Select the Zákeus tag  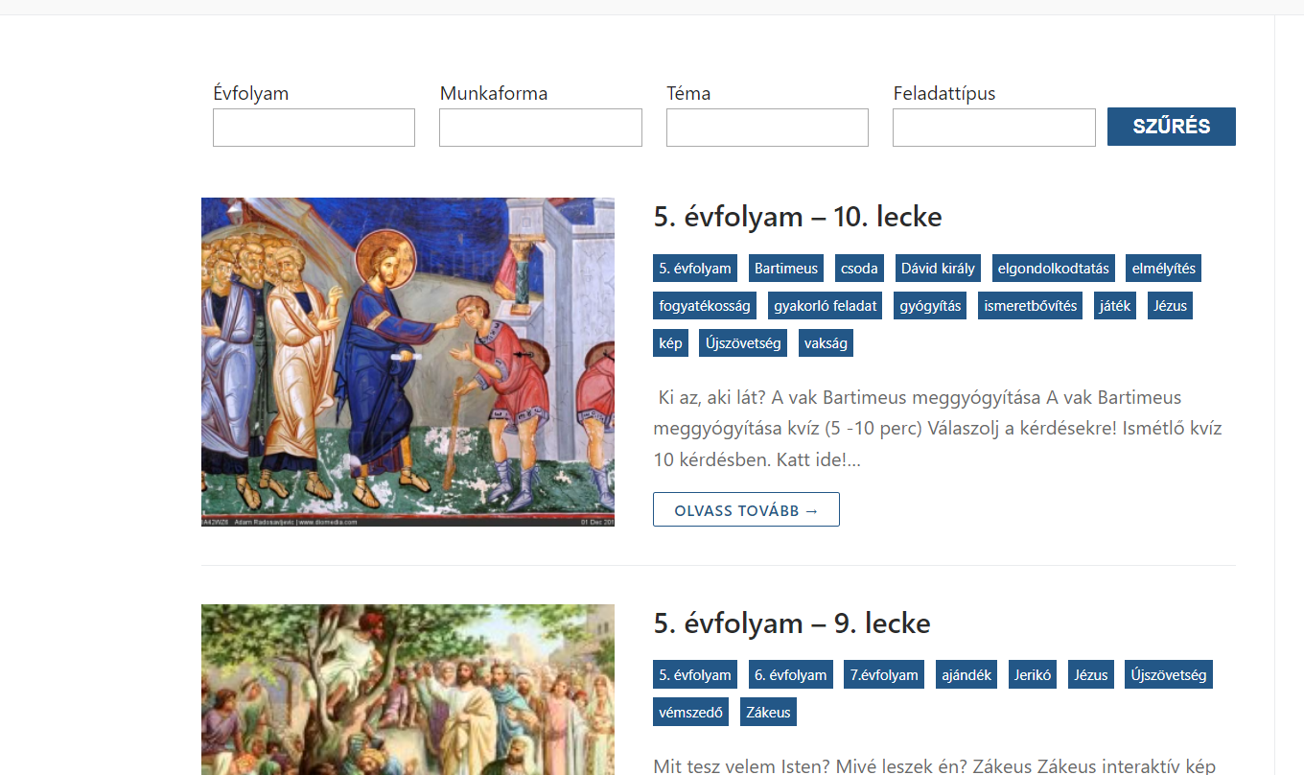pyautogui.click(x=768, y=713)
